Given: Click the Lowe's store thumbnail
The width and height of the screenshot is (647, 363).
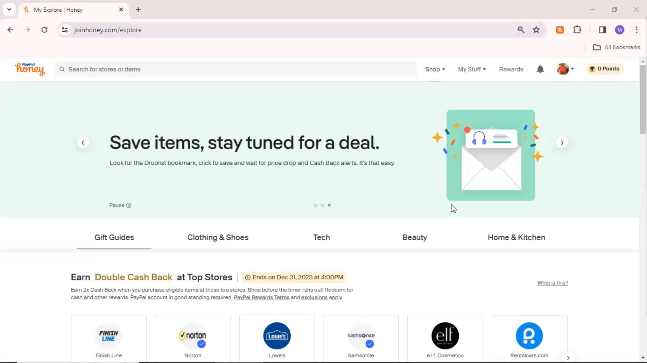Looking at the screenshot, I should 277,336.
